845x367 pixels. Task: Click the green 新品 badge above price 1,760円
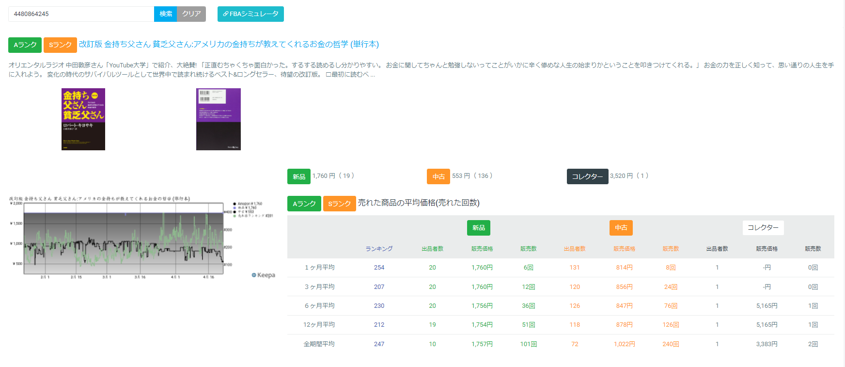pyautogui.click(x=299, y=176)
